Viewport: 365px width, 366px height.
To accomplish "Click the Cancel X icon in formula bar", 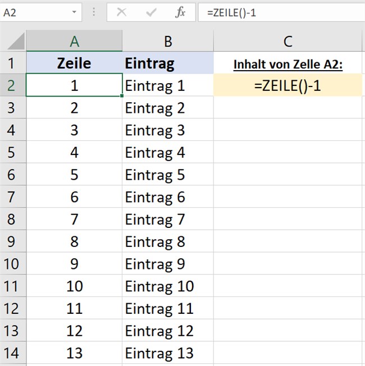I will (122, 12).
